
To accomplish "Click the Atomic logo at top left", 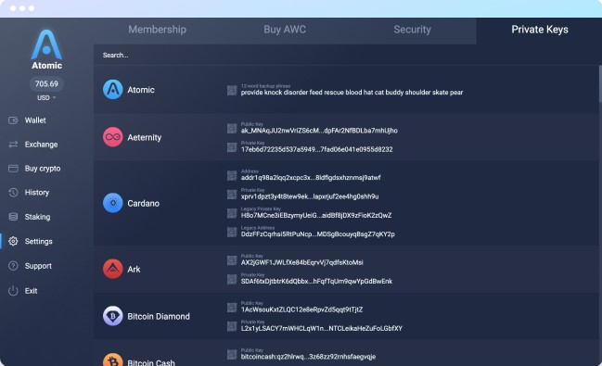I will tap(46, 49).
